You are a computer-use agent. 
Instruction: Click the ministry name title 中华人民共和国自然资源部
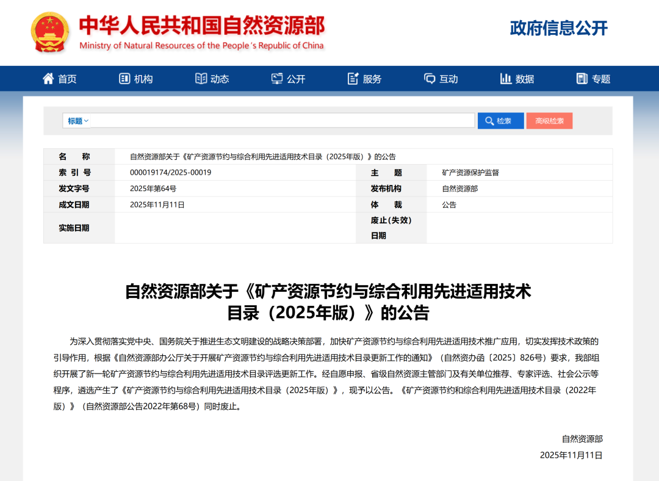pos(202,26)
